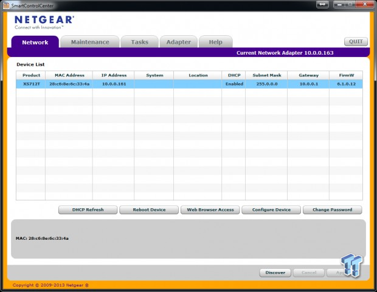377x292 pixels.
Task: Click Change Password button
Action: click(x=332, y=209)
